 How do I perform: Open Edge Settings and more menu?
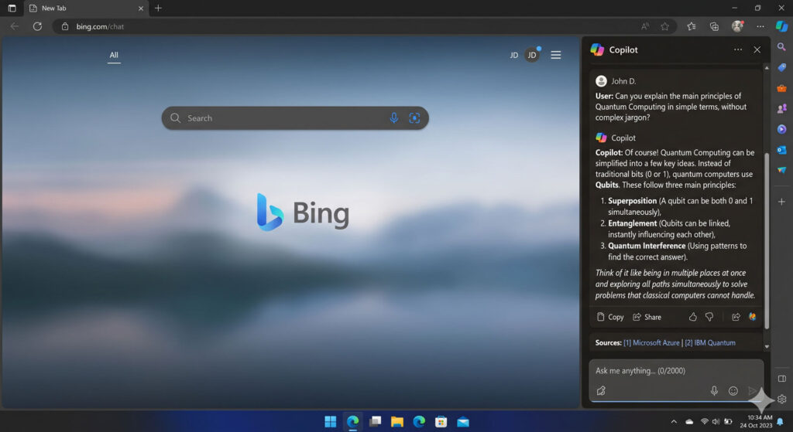[760, 26]
